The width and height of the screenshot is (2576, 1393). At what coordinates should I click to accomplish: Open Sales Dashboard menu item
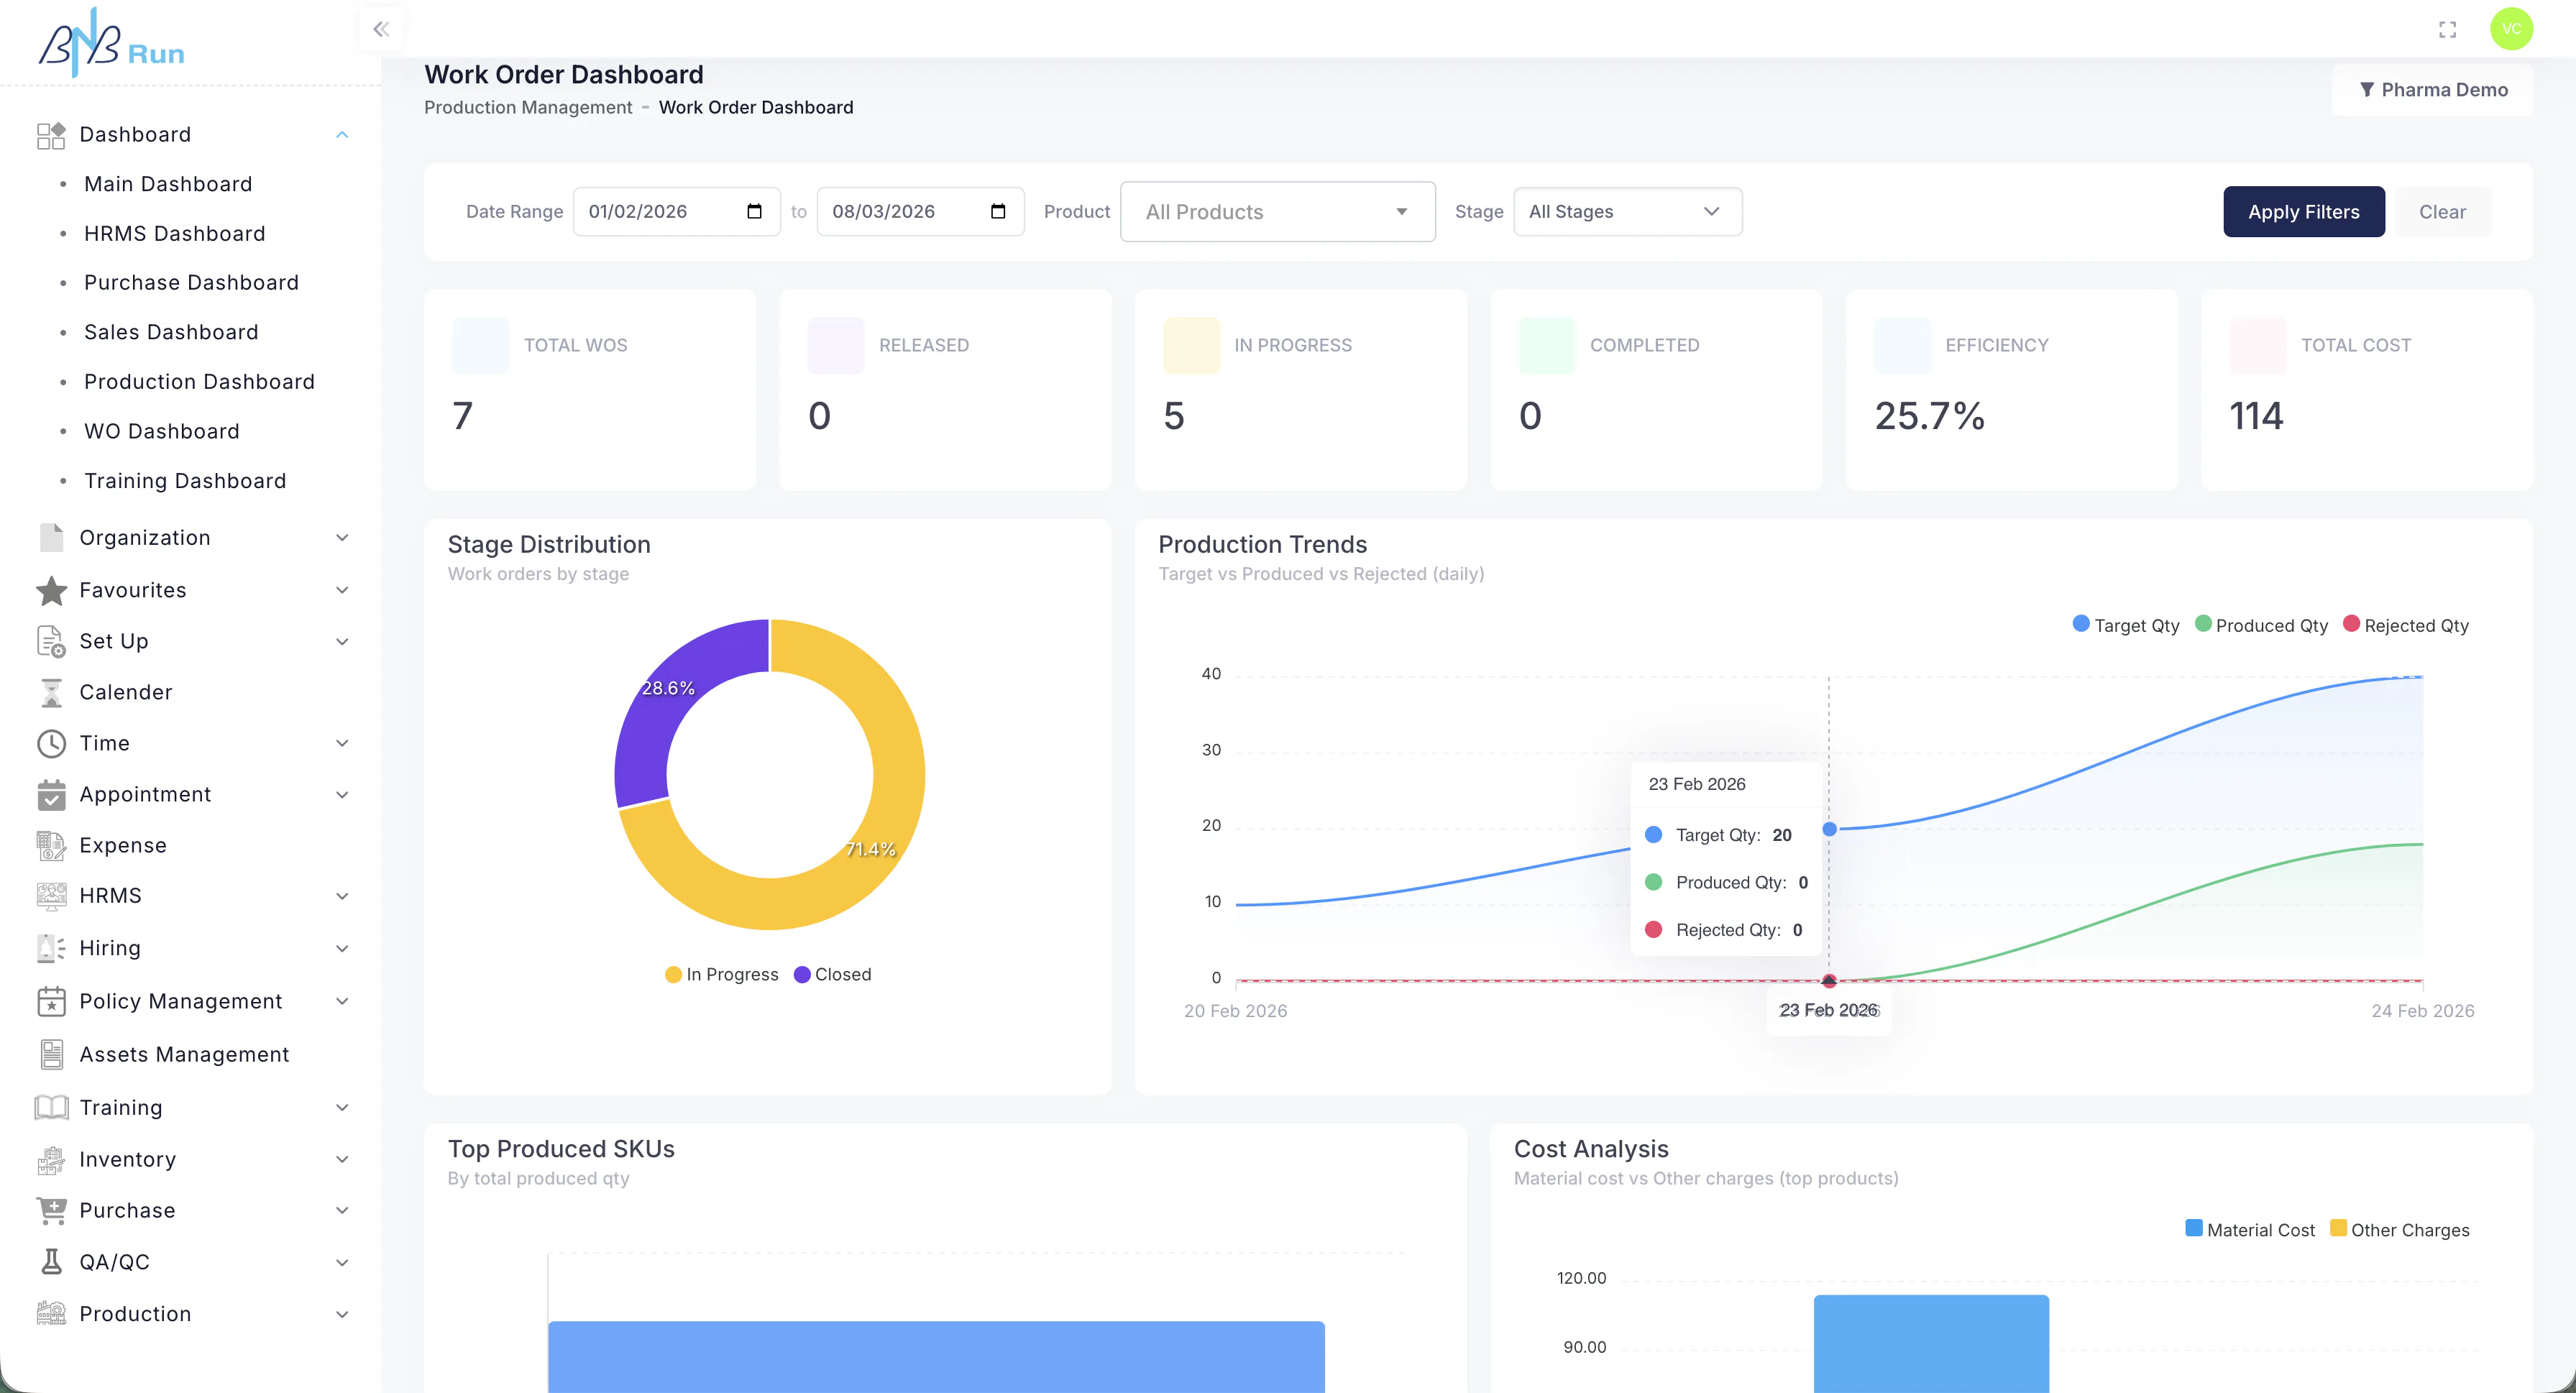(x=171, y=332)
